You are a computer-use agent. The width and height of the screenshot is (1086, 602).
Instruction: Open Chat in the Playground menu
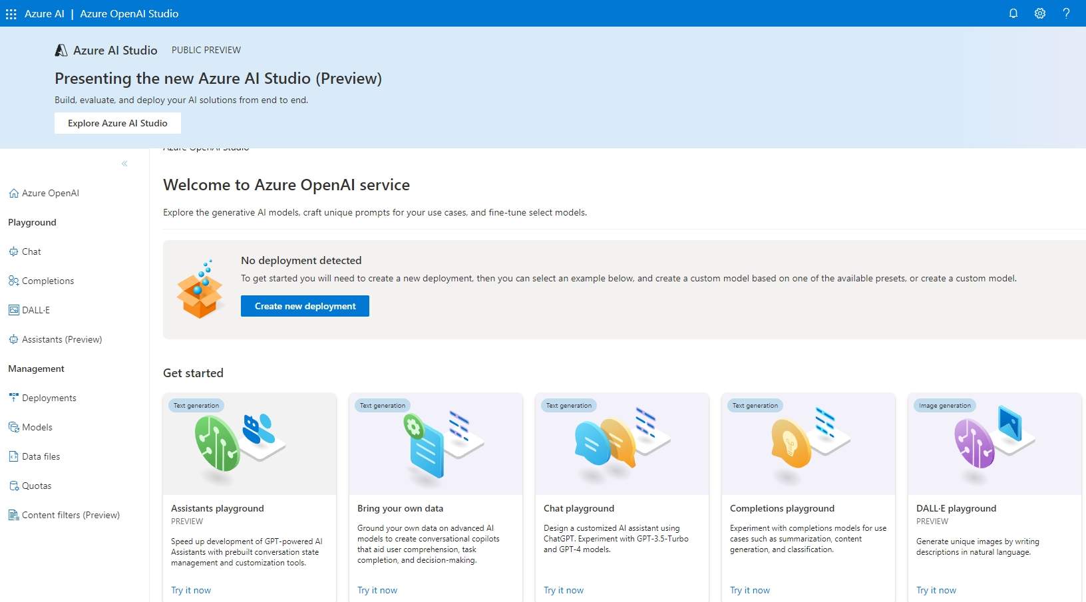31,251
